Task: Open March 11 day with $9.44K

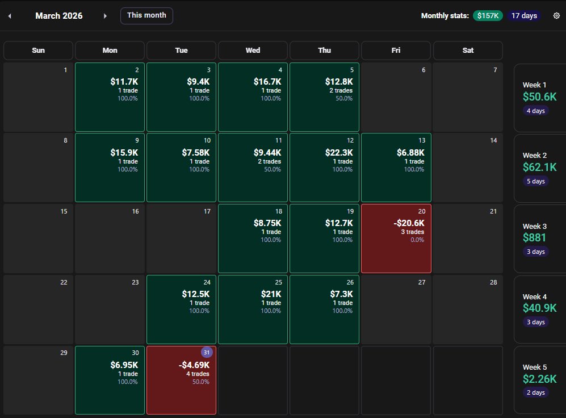Action: [253, 168]
